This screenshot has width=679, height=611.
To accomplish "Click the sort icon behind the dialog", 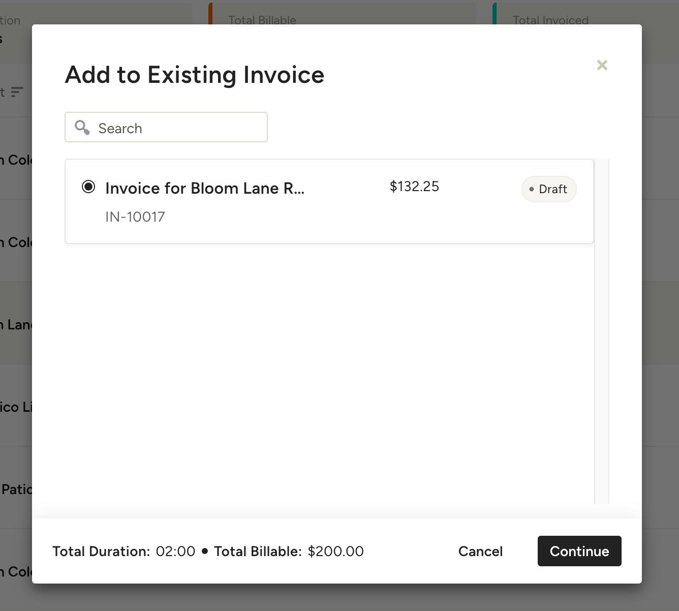I will click(17, 92).
